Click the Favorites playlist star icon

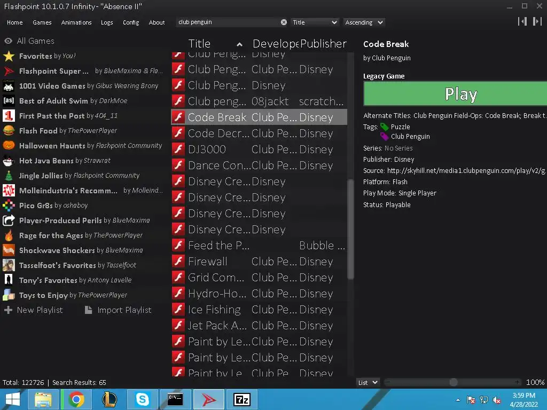9,56
